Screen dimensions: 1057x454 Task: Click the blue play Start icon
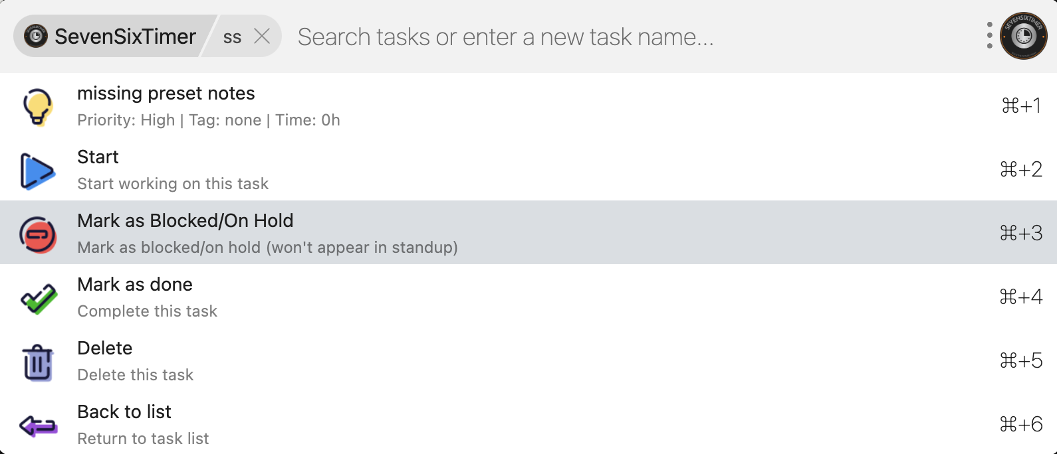coord(37,171)
